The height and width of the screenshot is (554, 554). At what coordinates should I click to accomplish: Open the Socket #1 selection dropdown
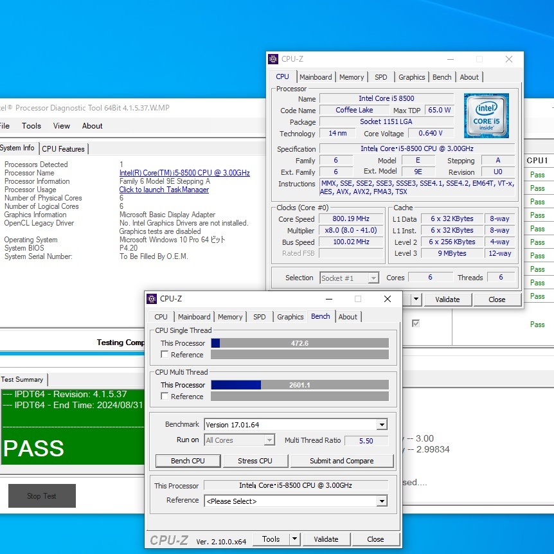[373, 278]
